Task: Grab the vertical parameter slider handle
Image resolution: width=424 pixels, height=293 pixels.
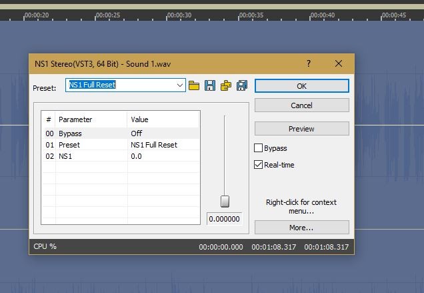Action: click(x=225, y=202)
